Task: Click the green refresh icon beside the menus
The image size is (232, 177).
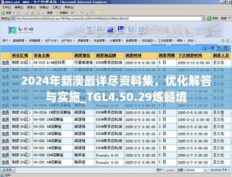Action: (x=223, y=41)
